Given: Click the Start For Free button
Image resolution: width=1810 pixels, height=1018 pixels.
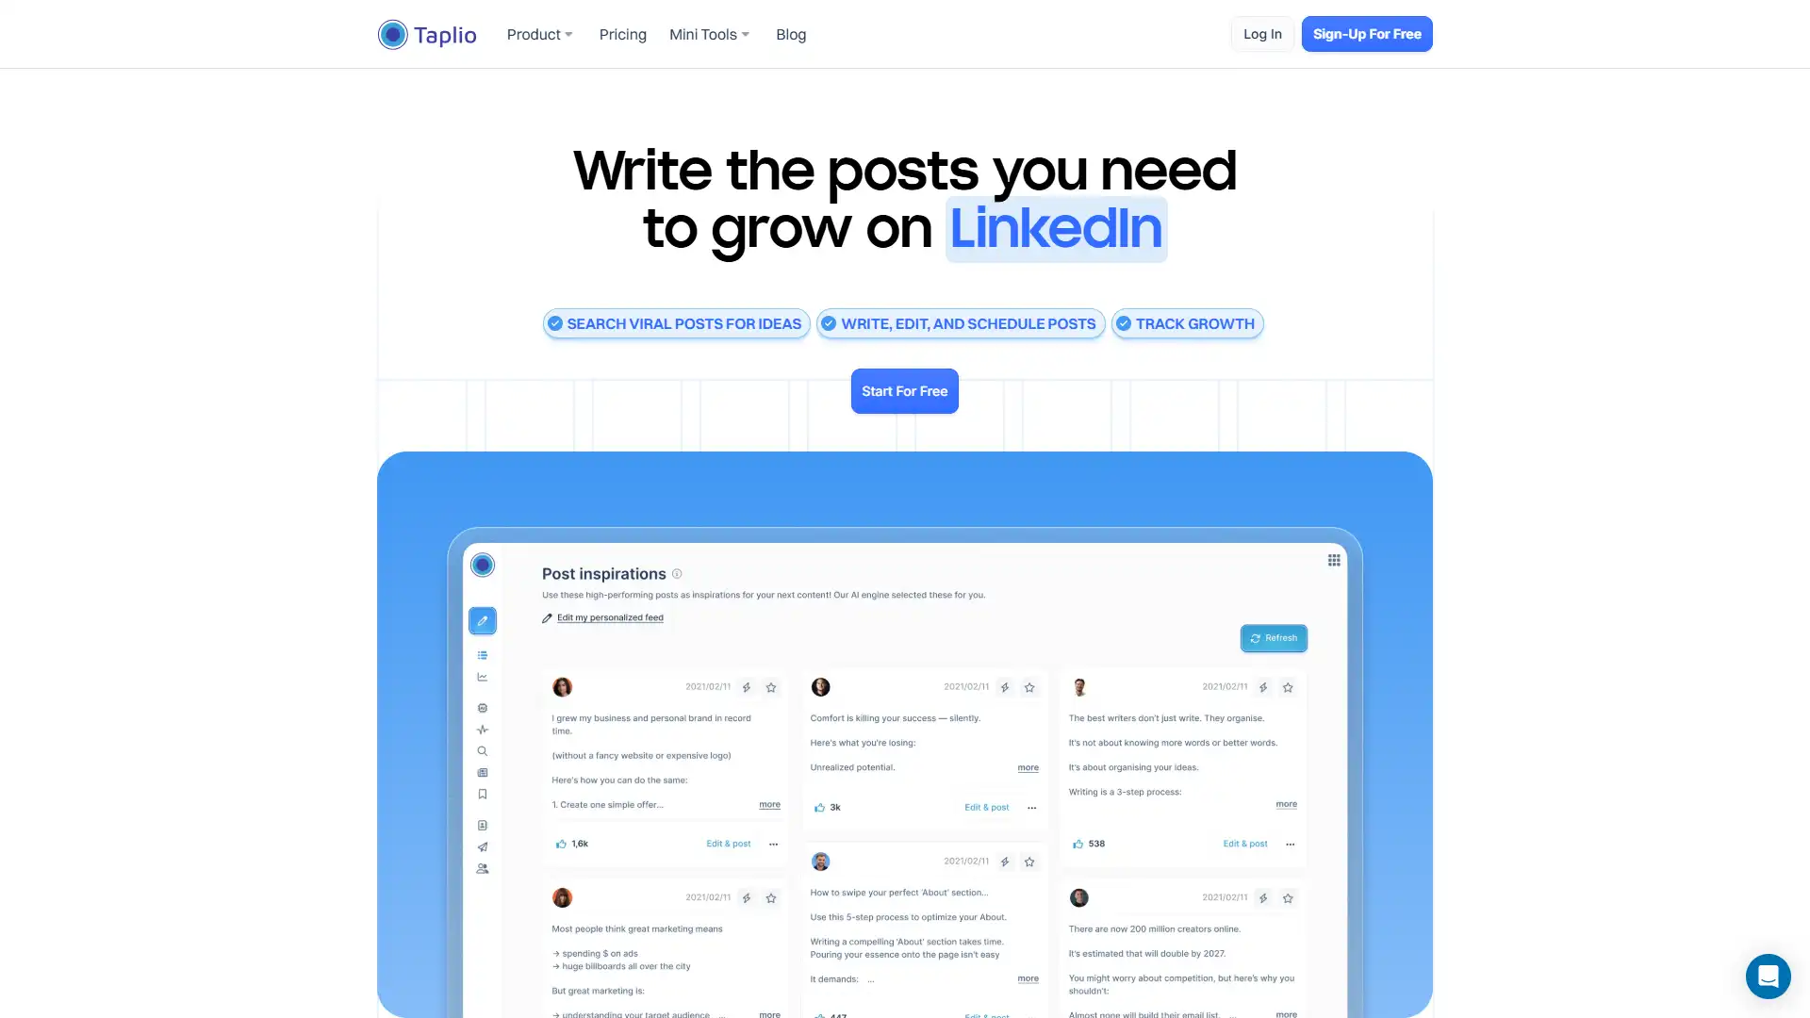Looking at the screenshot, I should [905, 390].
